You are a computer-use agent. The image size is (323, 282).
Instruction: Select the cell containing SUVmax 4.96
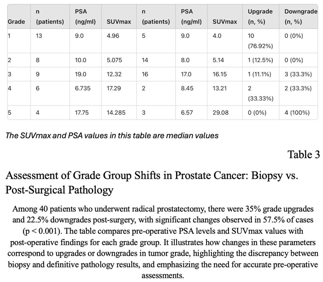click(x=114, y=36)
